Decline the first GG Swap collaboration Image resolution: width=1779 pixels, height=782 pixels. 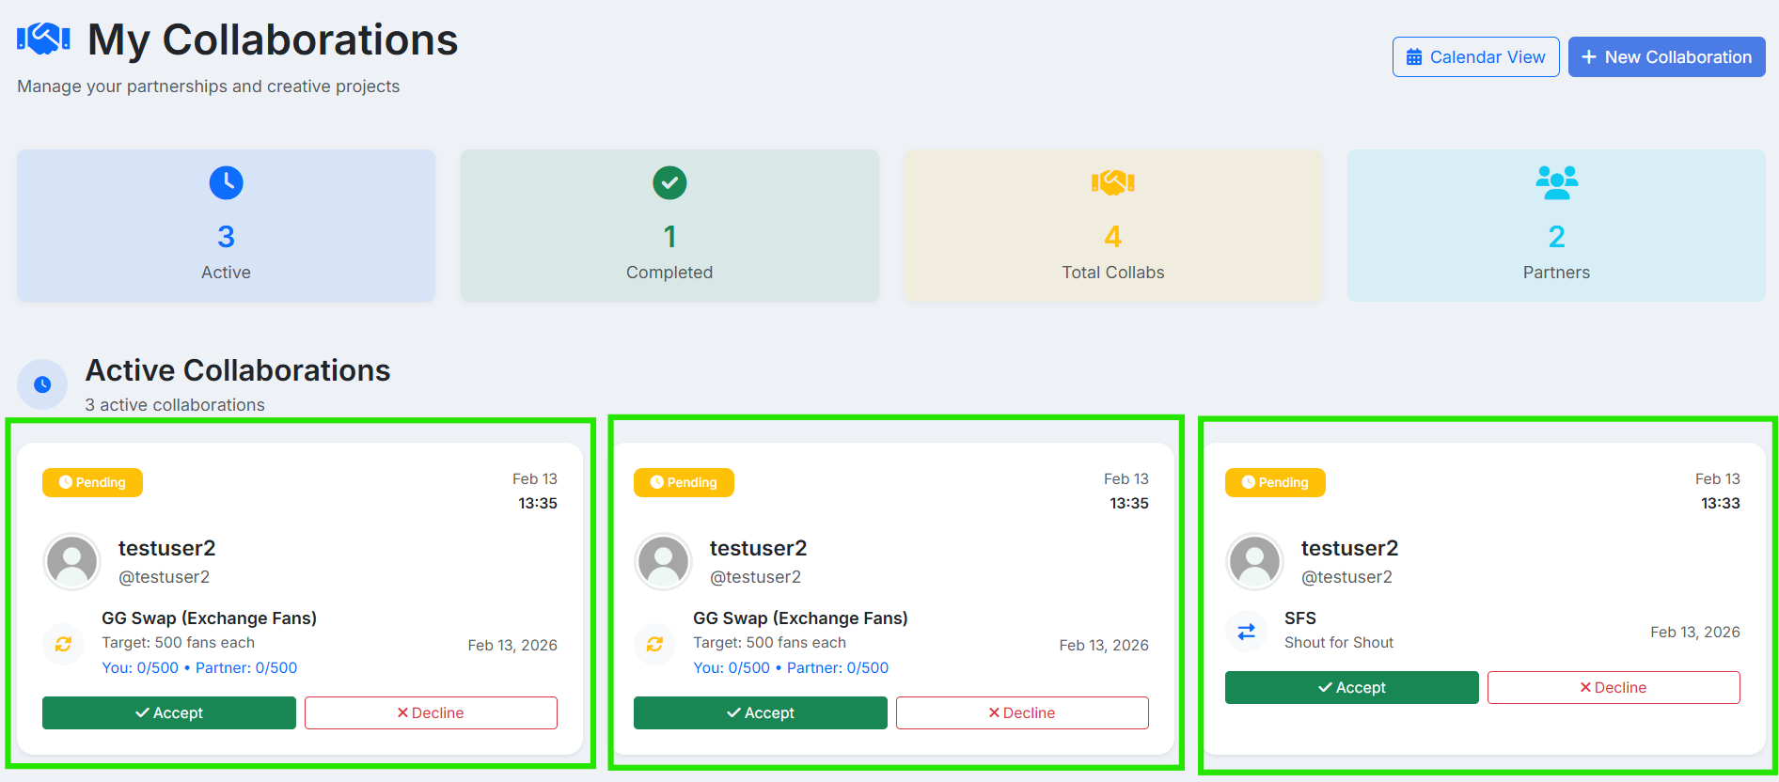tap(431, 712)
